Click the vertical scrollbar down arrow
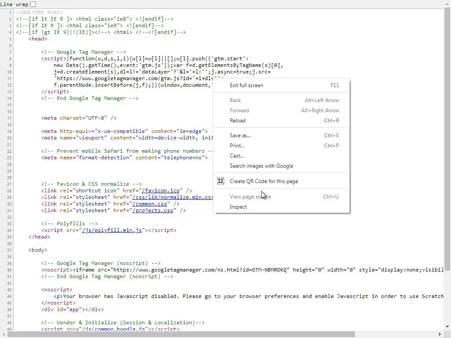The height and width of the screenshot is (338, 451). pos(447,327)
